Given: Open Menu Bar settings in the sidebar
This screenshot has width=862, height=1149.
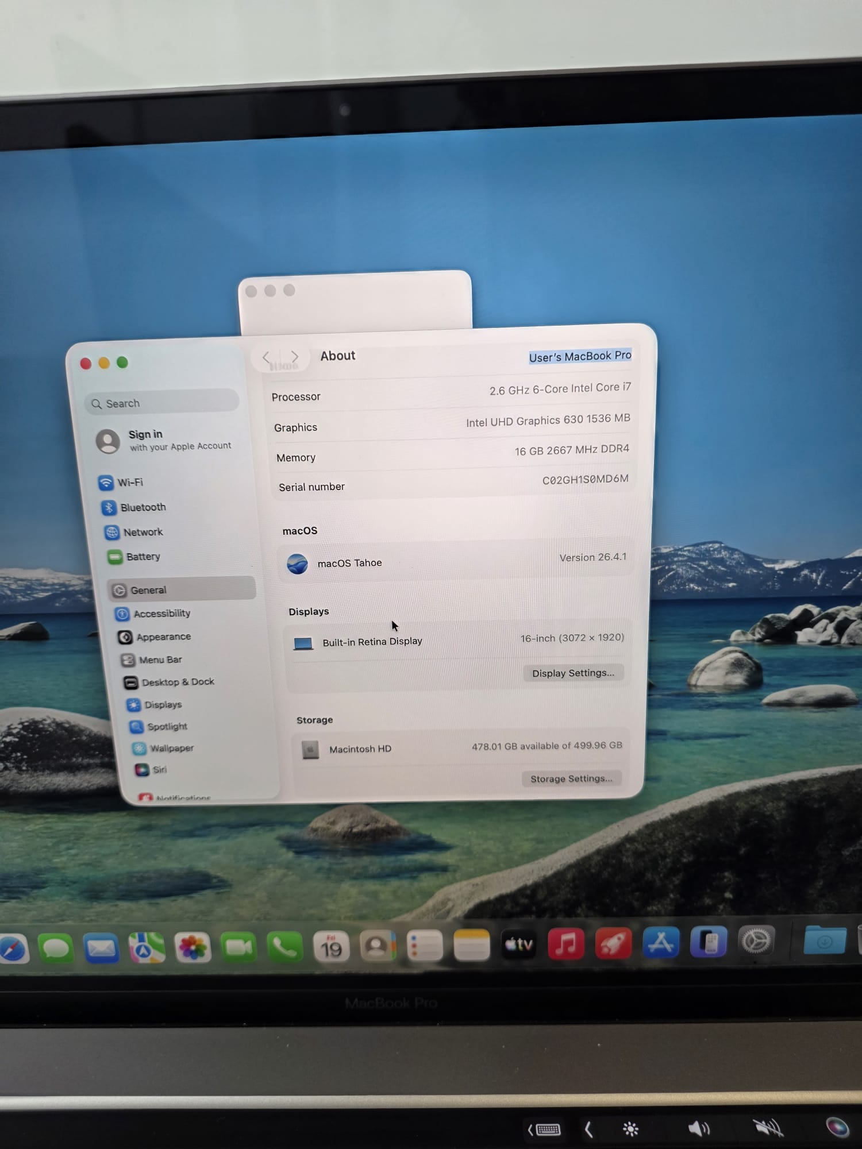Looking at the screenshot, I should (x=152, y=660).
